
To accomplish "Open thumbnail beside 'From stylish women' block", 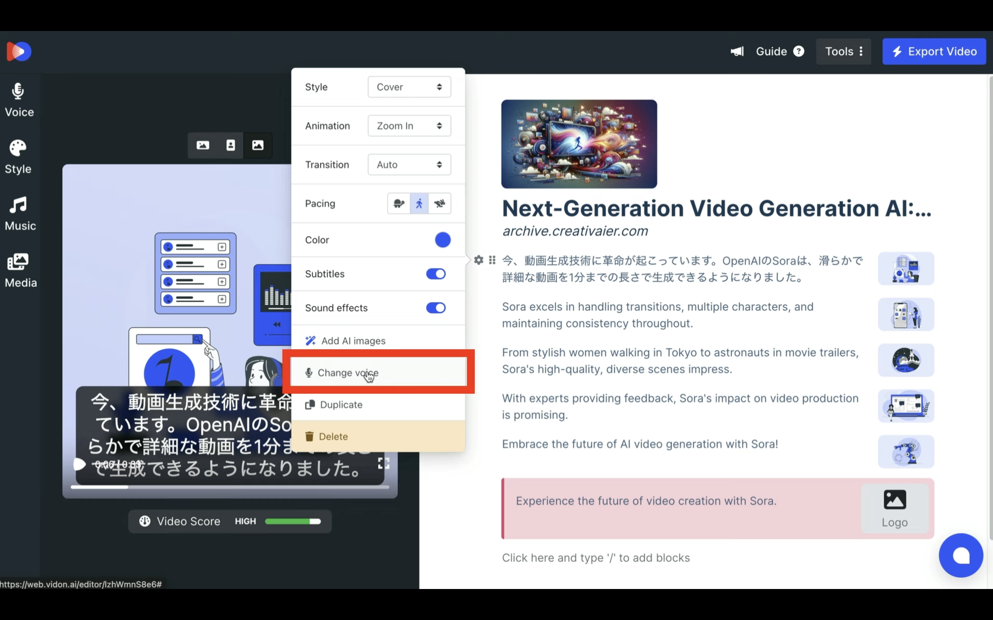I will click(906, 360).
